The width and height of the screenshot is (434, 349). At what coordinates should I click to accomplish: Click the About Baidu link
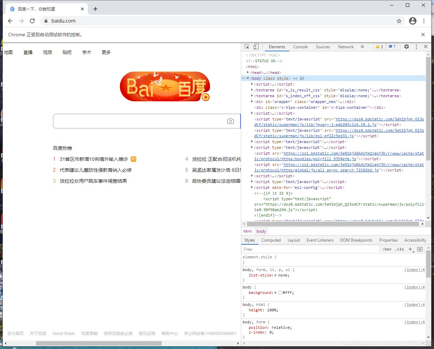pyautogui.click(x=63, y=333)
